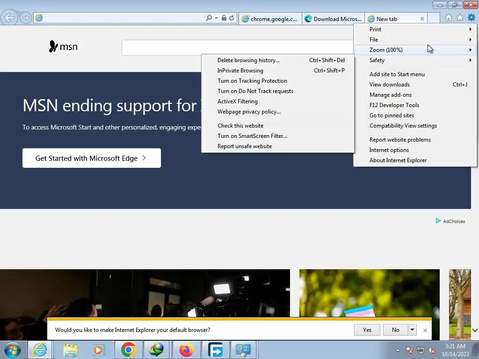This screenshot has height=359, width=479.
Task: Click Yes to make IE default browser
Action: tap(367, 330)
